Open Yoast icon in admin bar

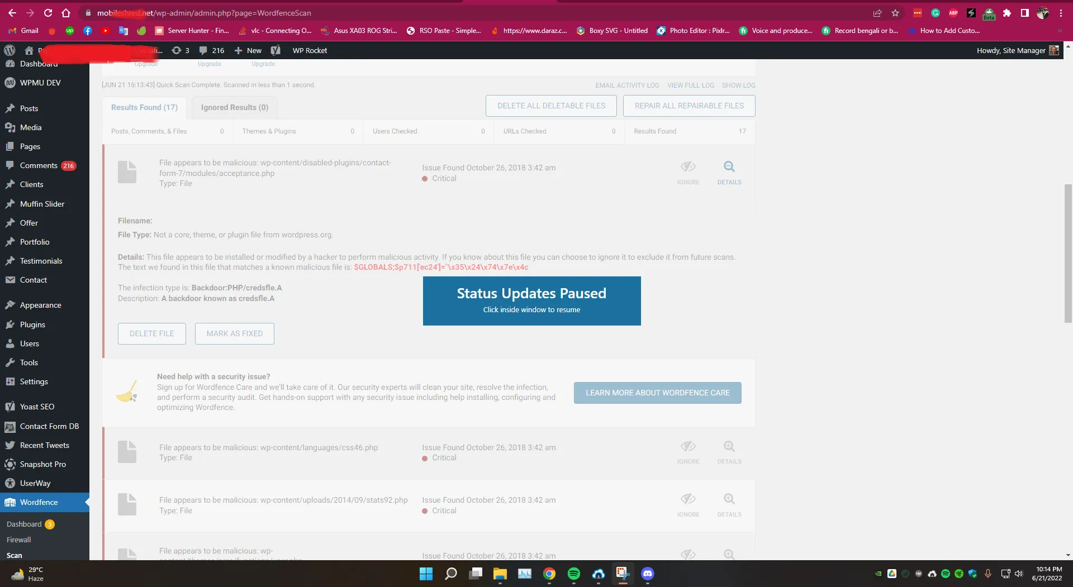(276, 50)
